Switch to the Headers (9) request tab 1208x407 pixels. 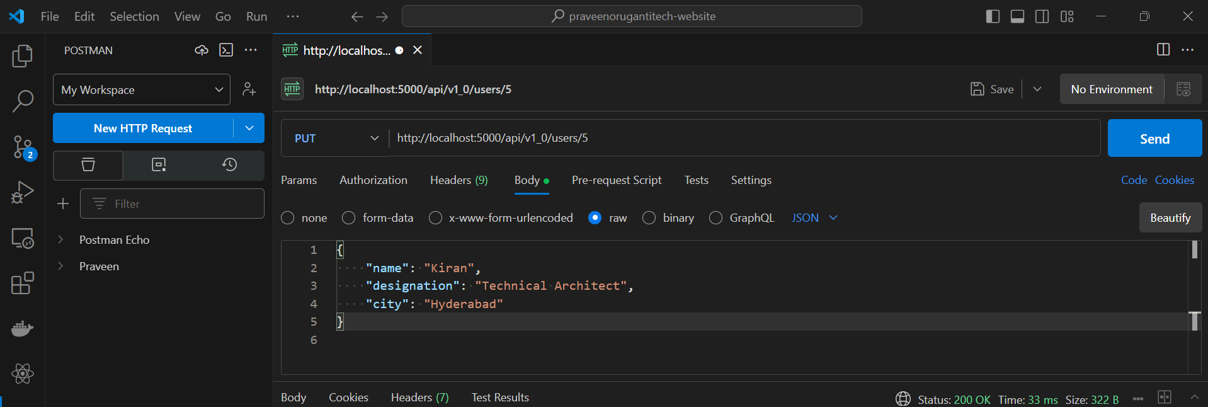point(459,180)
